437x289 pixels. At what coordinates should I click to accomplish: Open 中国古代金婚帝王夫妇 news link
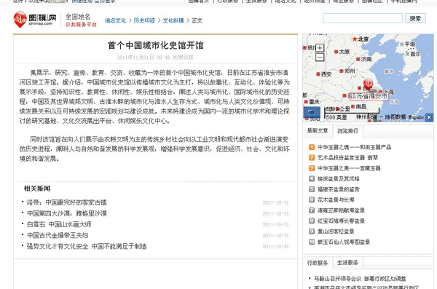pyautogui.click(x=58, y=235)
